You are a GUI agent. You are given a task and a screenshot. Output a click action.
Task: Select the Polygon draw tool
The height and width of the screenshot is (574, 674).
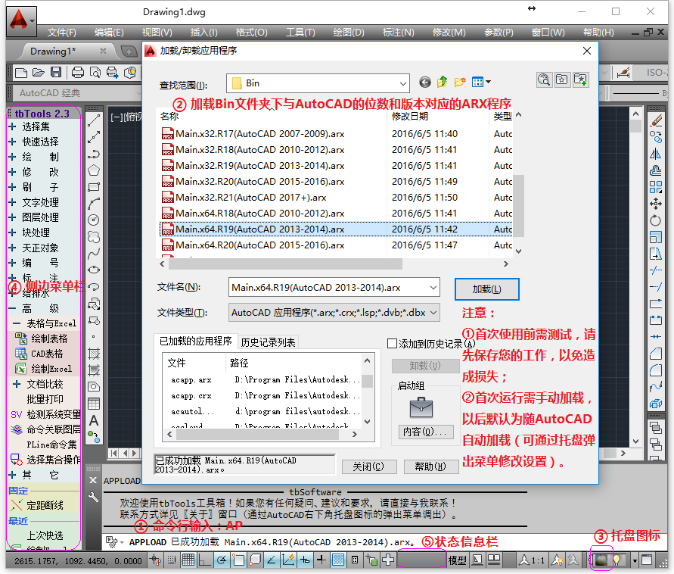(x=94, y=170)
